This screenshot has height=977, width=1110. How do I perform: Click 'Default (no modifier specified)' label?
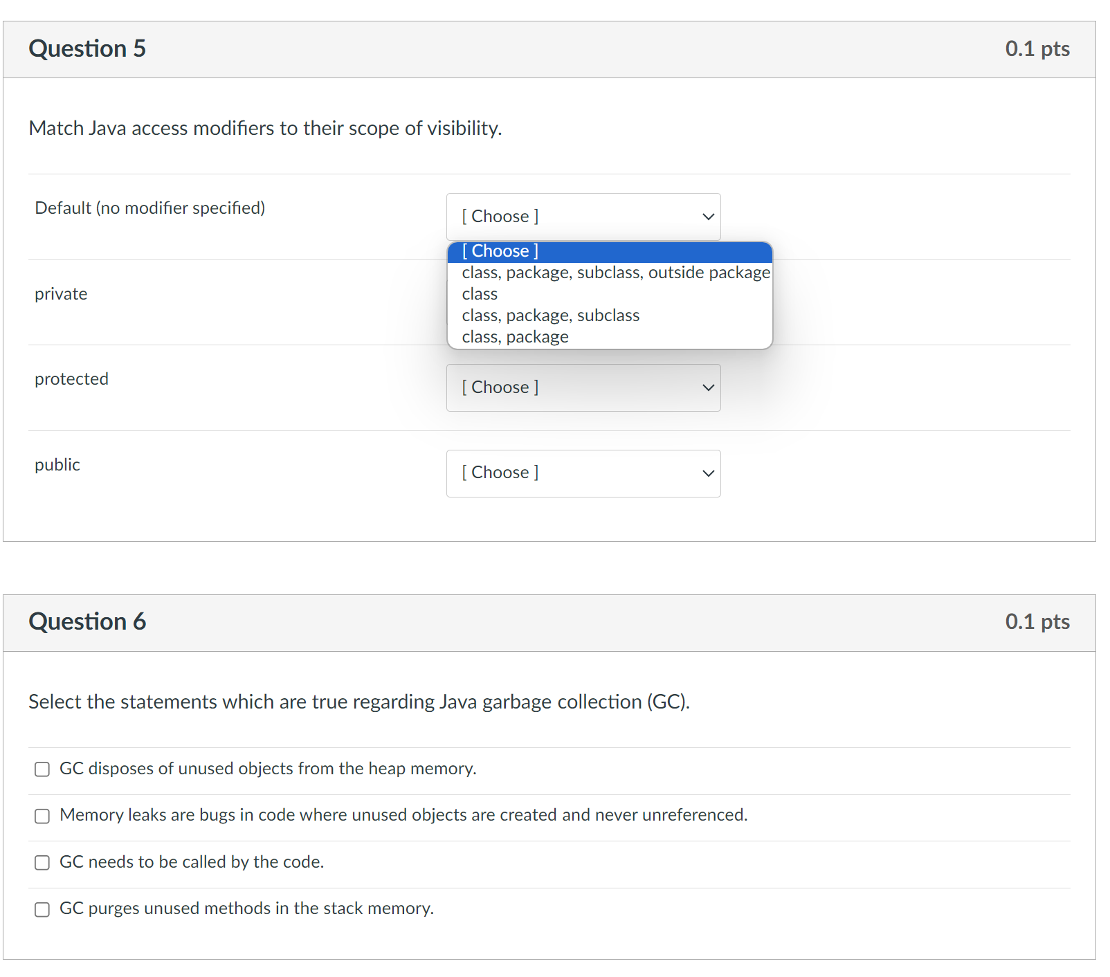[x=150, y=208]
